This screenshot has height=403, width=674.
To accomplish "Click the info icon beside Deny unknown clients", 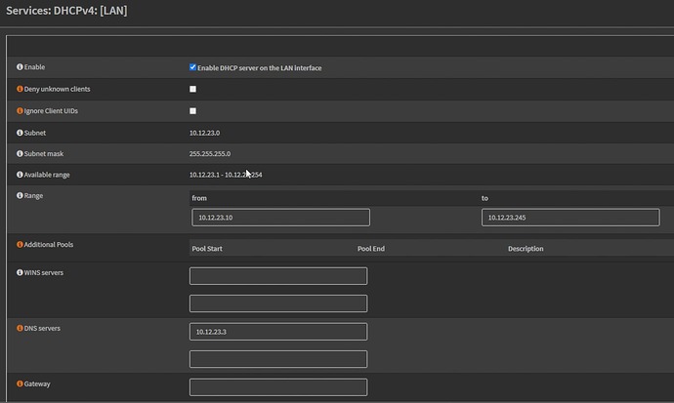I will tap(21, 89).
